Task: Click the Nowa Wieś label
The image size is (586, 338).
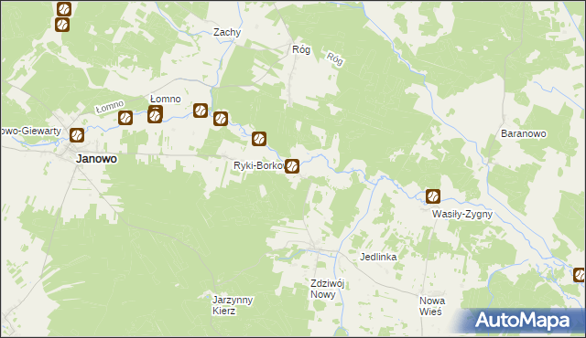Action: 431,306
